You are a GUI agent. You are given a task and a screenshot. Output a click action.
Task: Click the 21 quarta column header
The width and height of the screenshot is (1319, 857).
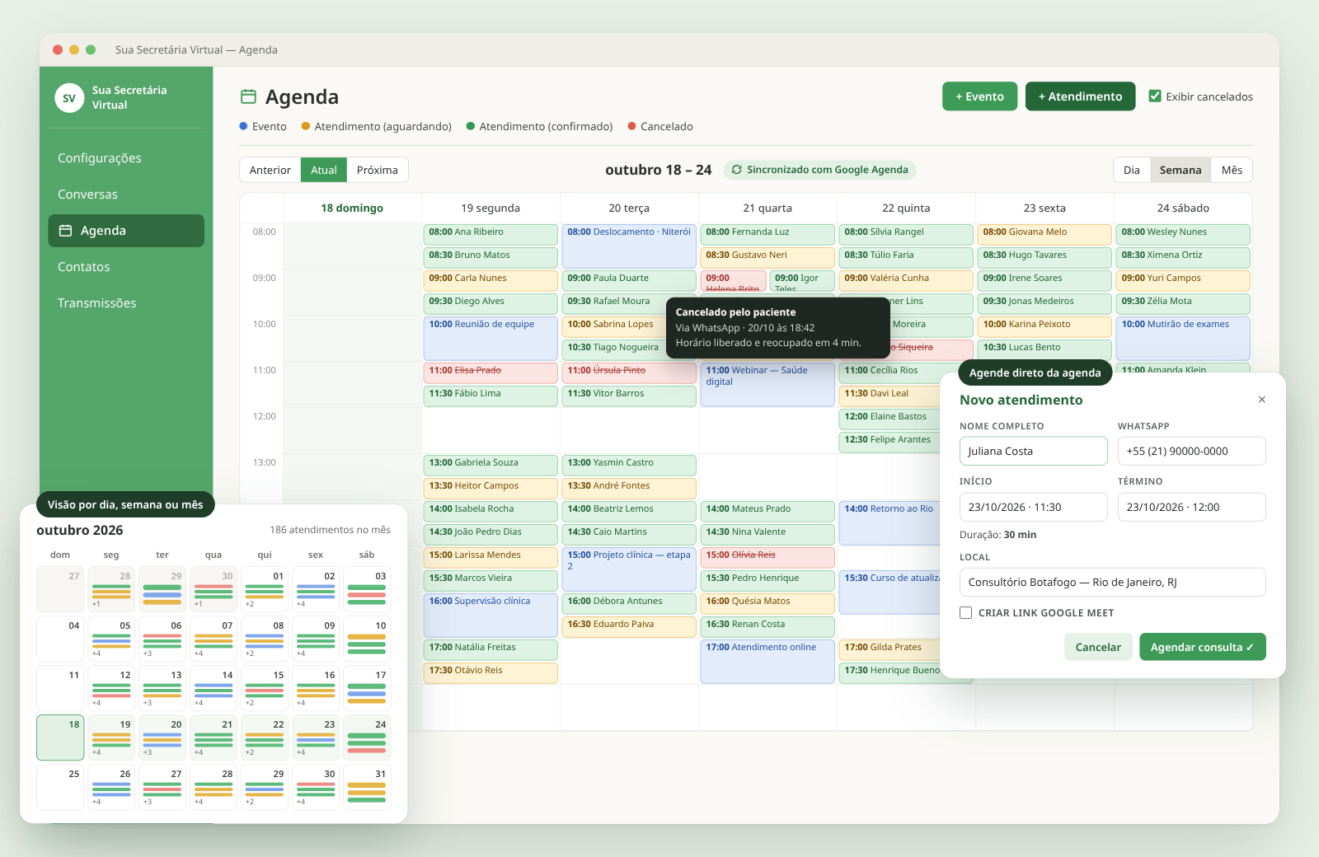pos(767,208)
